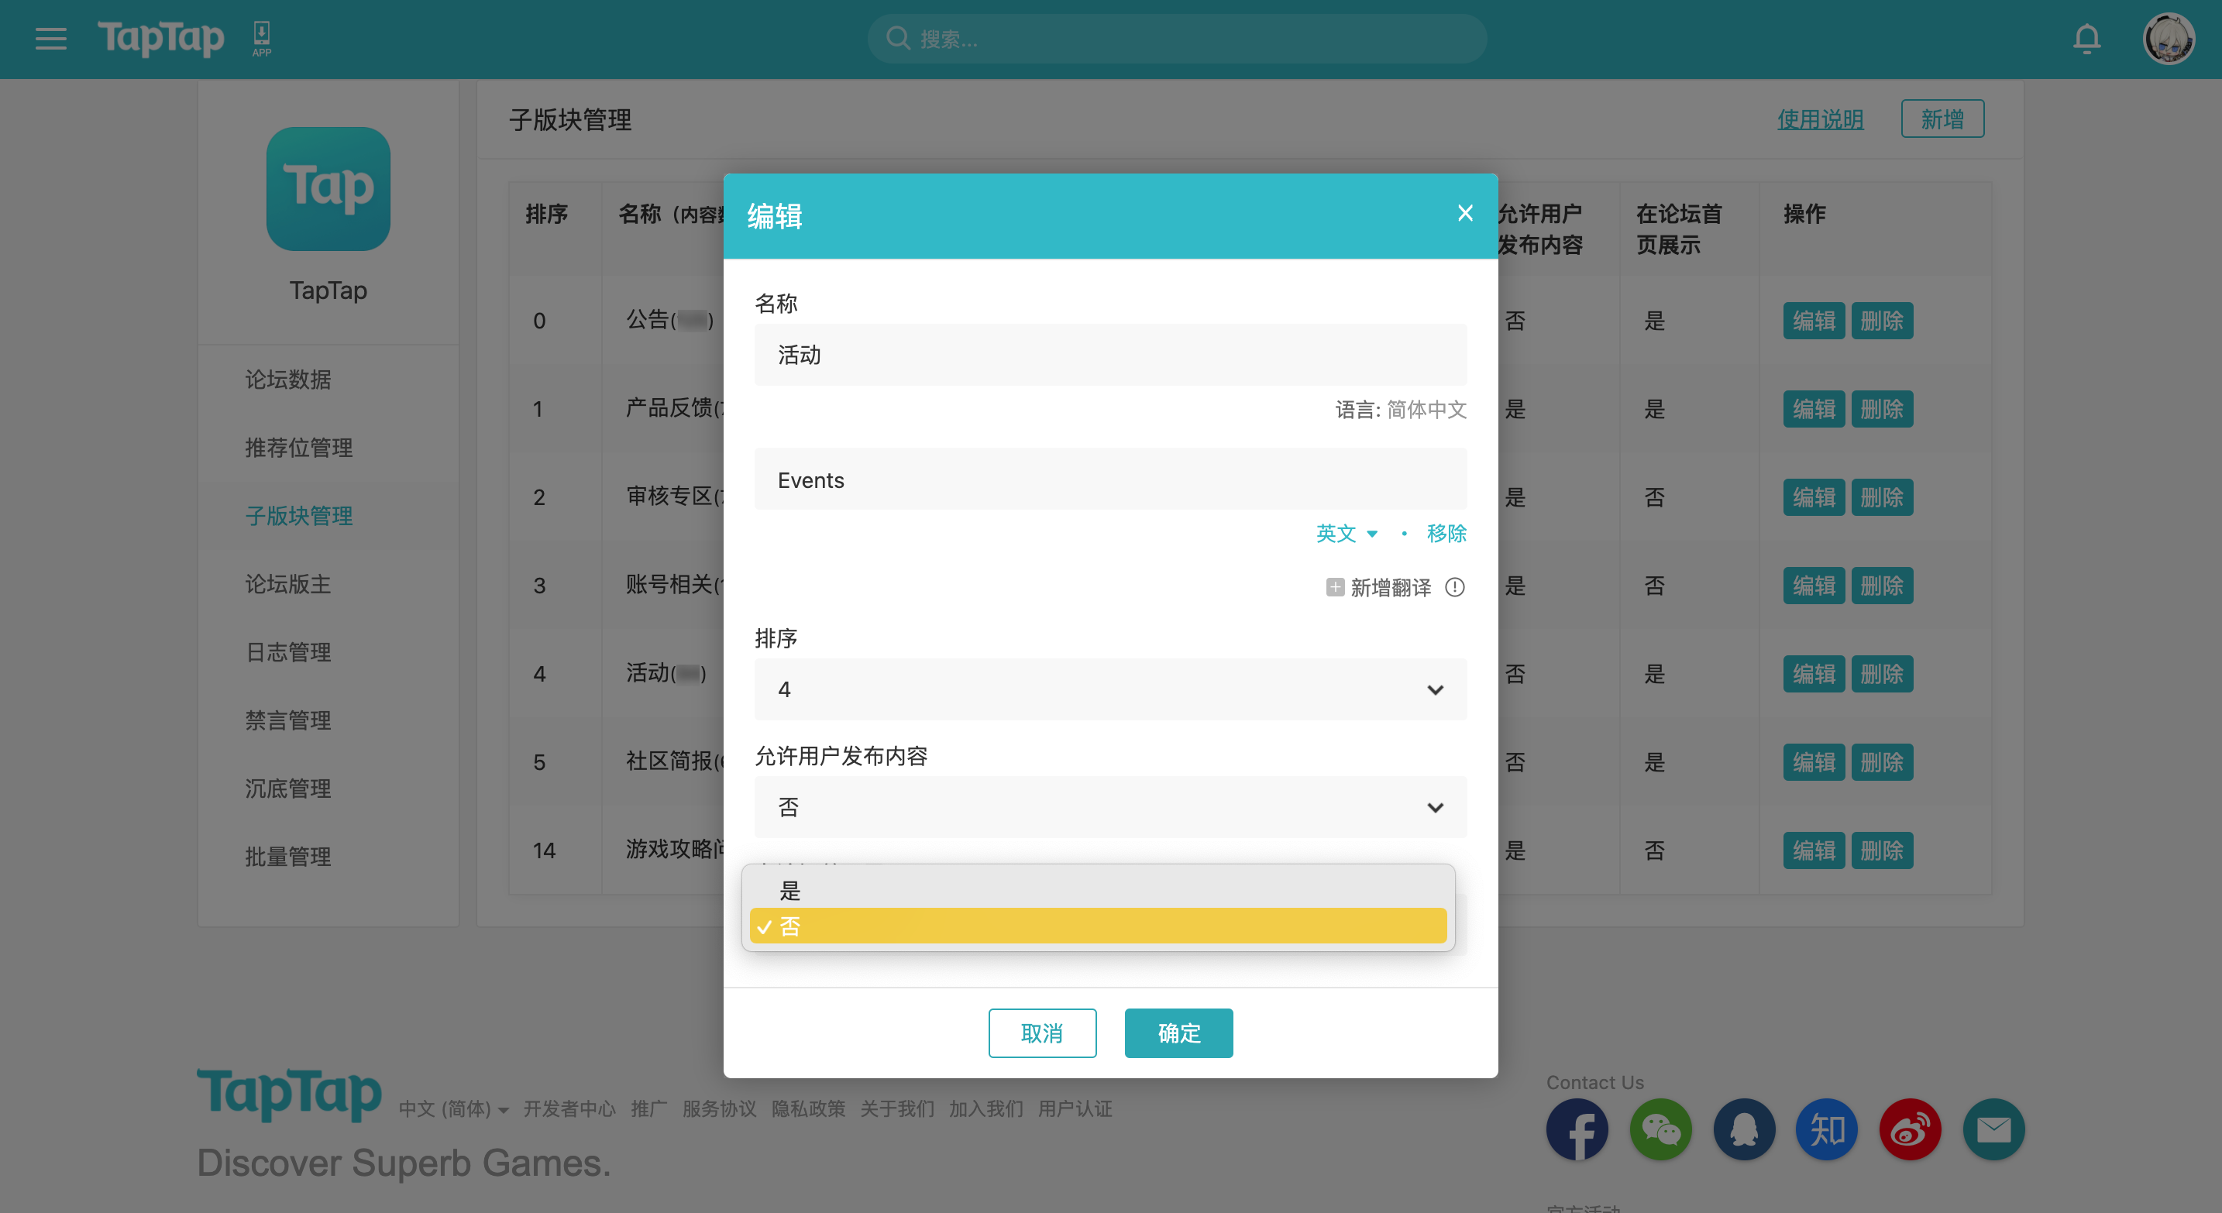Open the Zhihu contact icon

(x=1826, y=1129)
